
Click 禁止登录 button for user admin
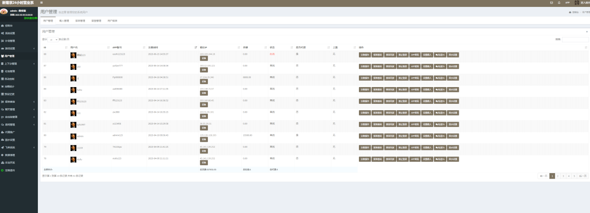click(403, 136)
